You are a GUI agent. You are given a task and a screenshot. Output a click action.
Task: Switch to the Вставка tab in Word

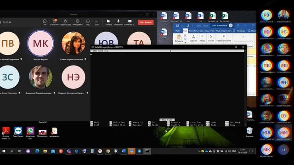(191, 31)
